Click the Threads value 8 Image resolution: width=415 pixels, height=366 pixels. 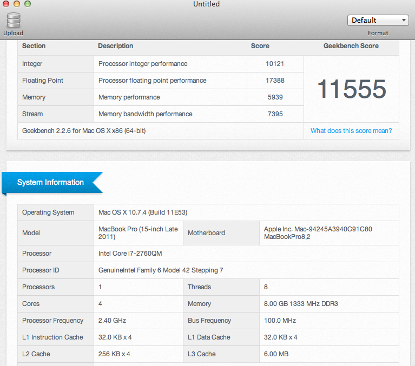[266, 287]
